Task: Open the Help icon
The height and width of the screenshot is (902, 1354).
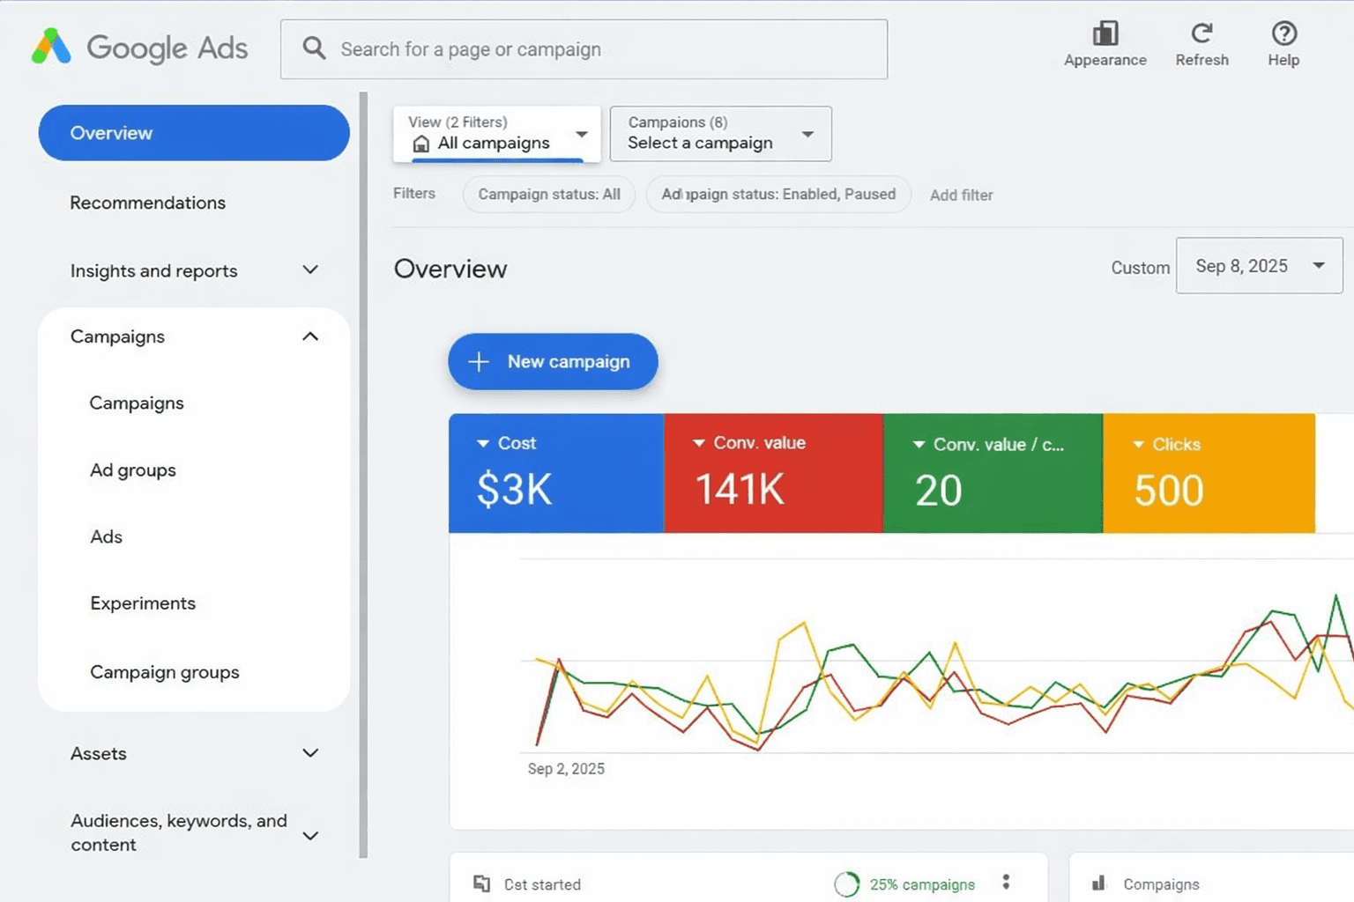Action: 1283,33
